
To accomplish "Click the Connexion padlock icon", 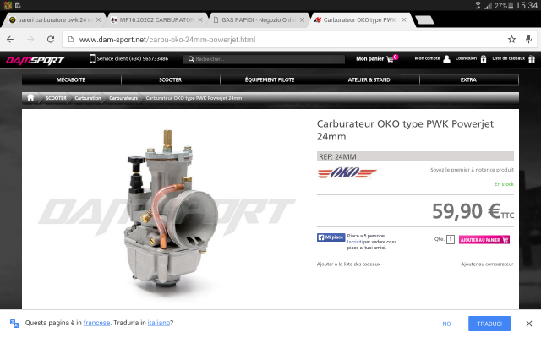I will pyautogui.click(x=484, y=59).
